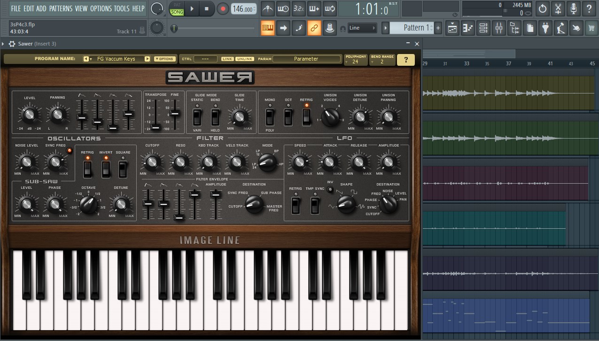Stop playback with the stop button
This screenshot has width=599, height=341.
(207, 8)
